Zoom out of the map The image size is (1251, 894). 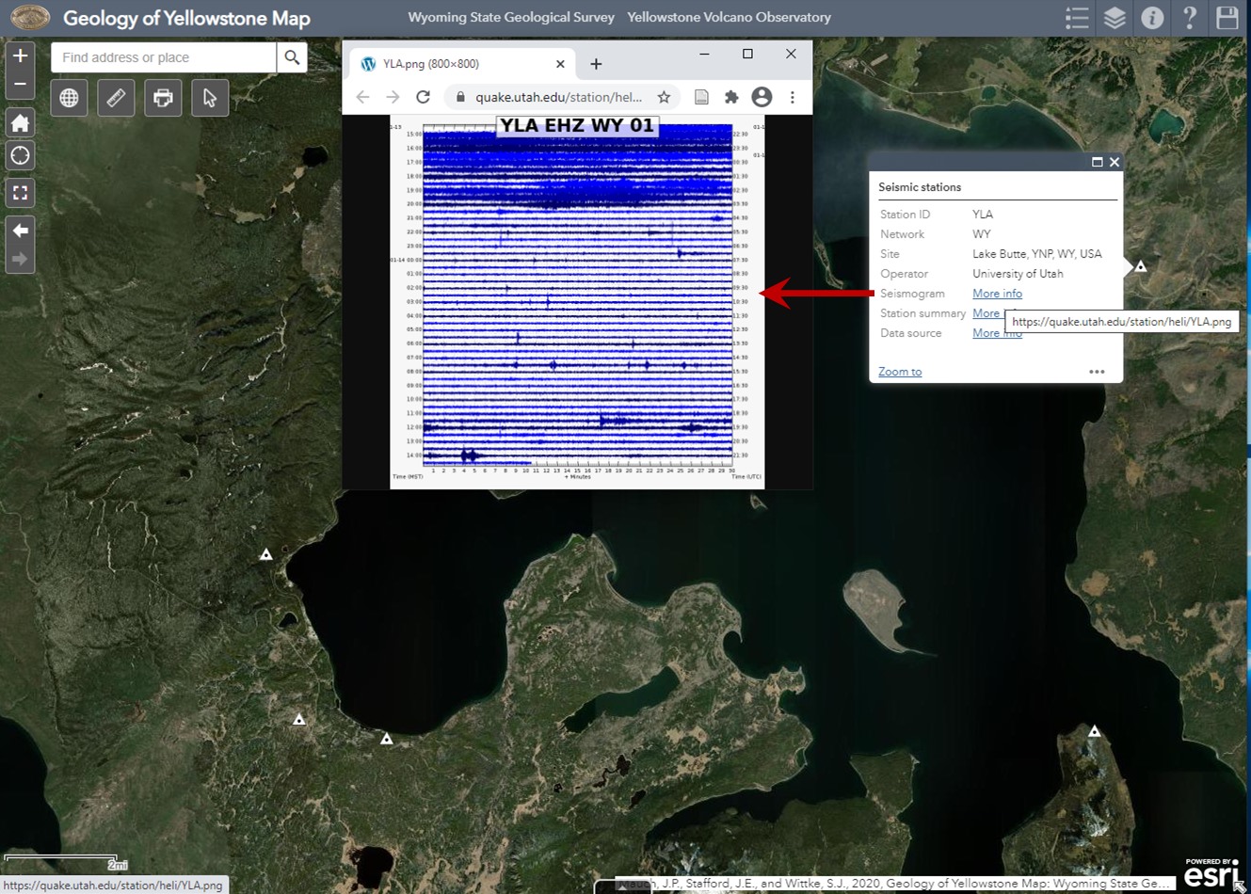(x=20, y=85)
